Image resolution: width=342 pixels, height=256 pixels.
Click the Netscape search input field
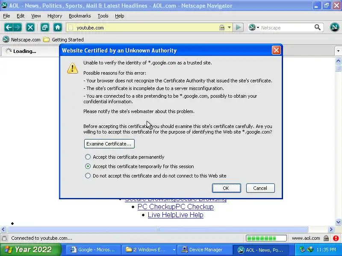point(286,28)
